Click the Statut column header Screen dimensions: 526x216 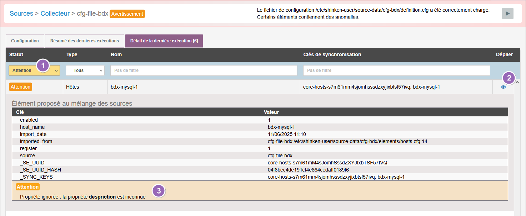point(16,54)
